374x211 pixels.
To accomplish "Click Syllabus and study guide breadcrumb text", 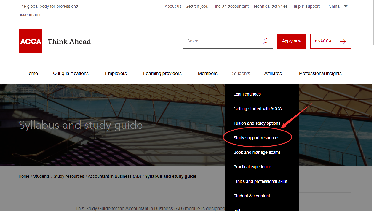I will (171, 176).
